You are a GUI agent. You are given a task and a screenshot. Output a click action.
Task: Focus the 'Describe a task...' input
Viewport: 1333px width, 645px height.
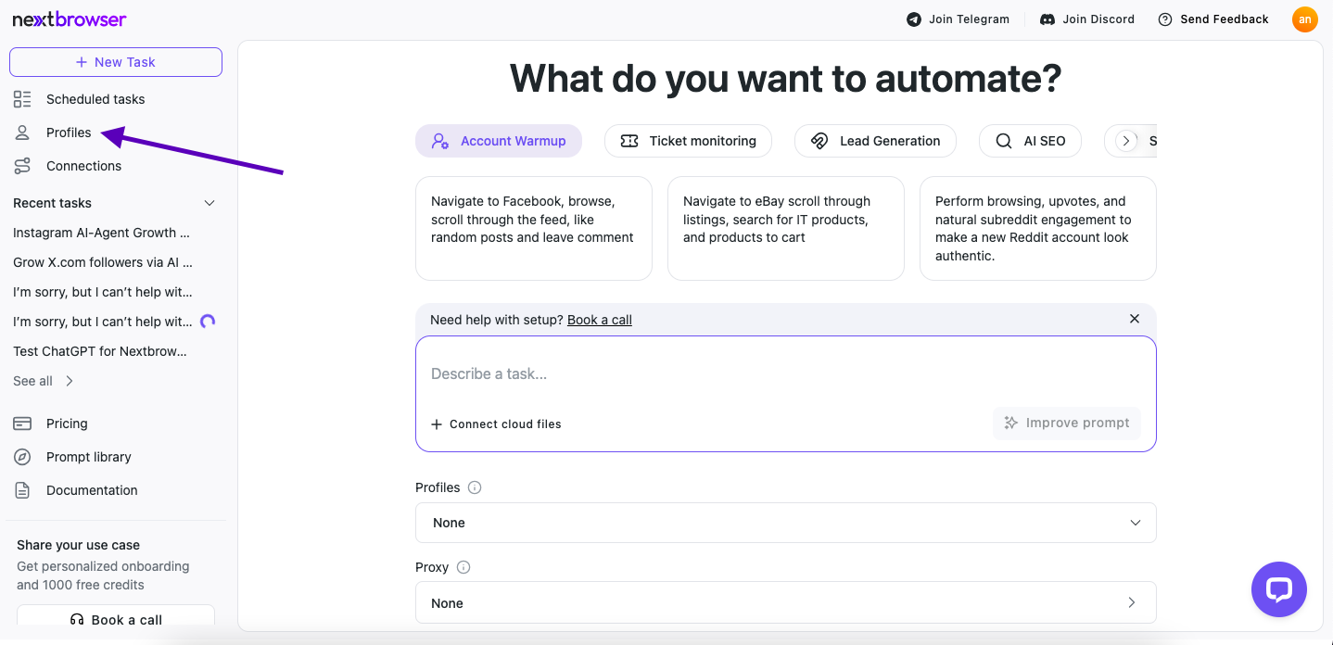786,373
